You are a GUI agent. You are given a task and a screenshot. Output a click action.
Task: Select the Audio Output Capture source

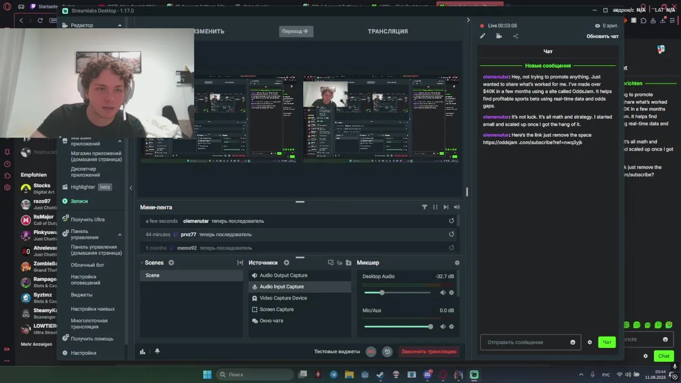[x=300, y=276]
